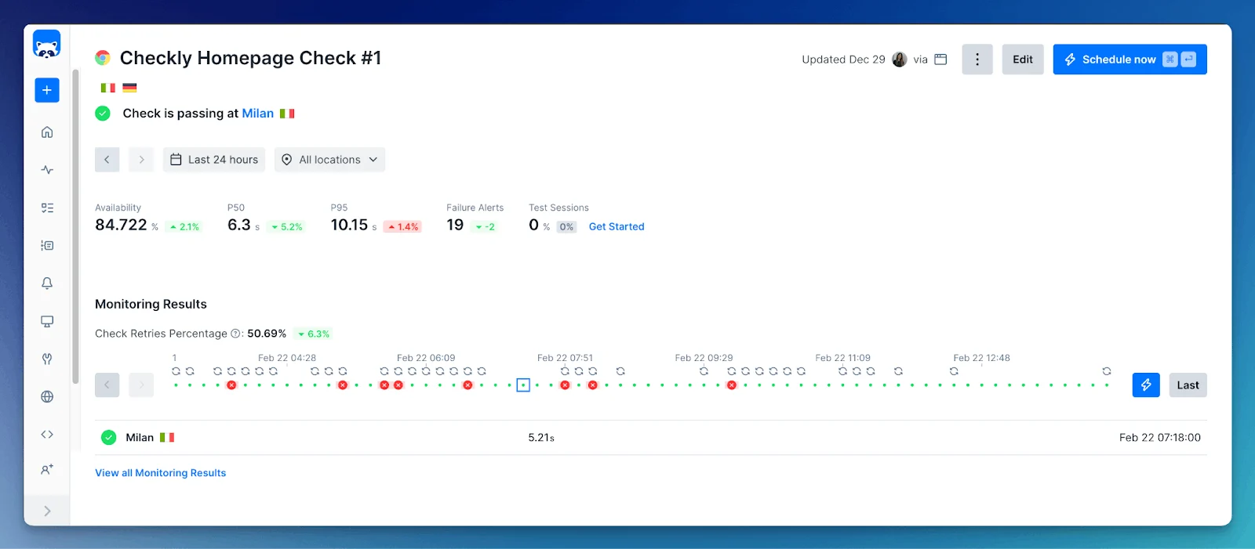
Task: Select failed result directly under Feb 22 07:51
Action: [565, 385]
